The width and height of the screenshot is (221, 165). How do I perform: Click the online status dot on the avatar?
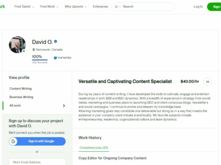[23, 51]
